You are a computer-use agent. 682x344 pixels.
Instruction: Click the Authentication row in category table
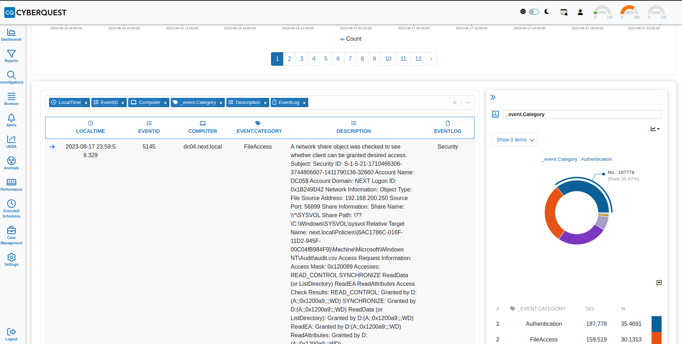coord(576,324)
